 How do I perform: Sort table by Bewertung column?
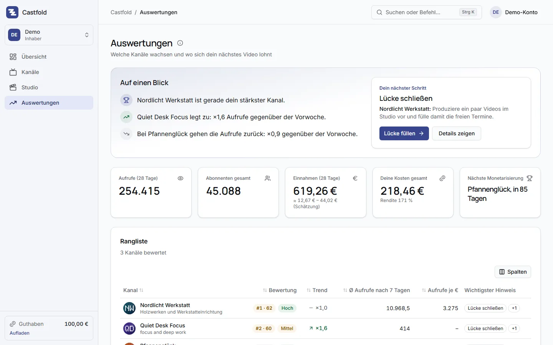point(280,290)
